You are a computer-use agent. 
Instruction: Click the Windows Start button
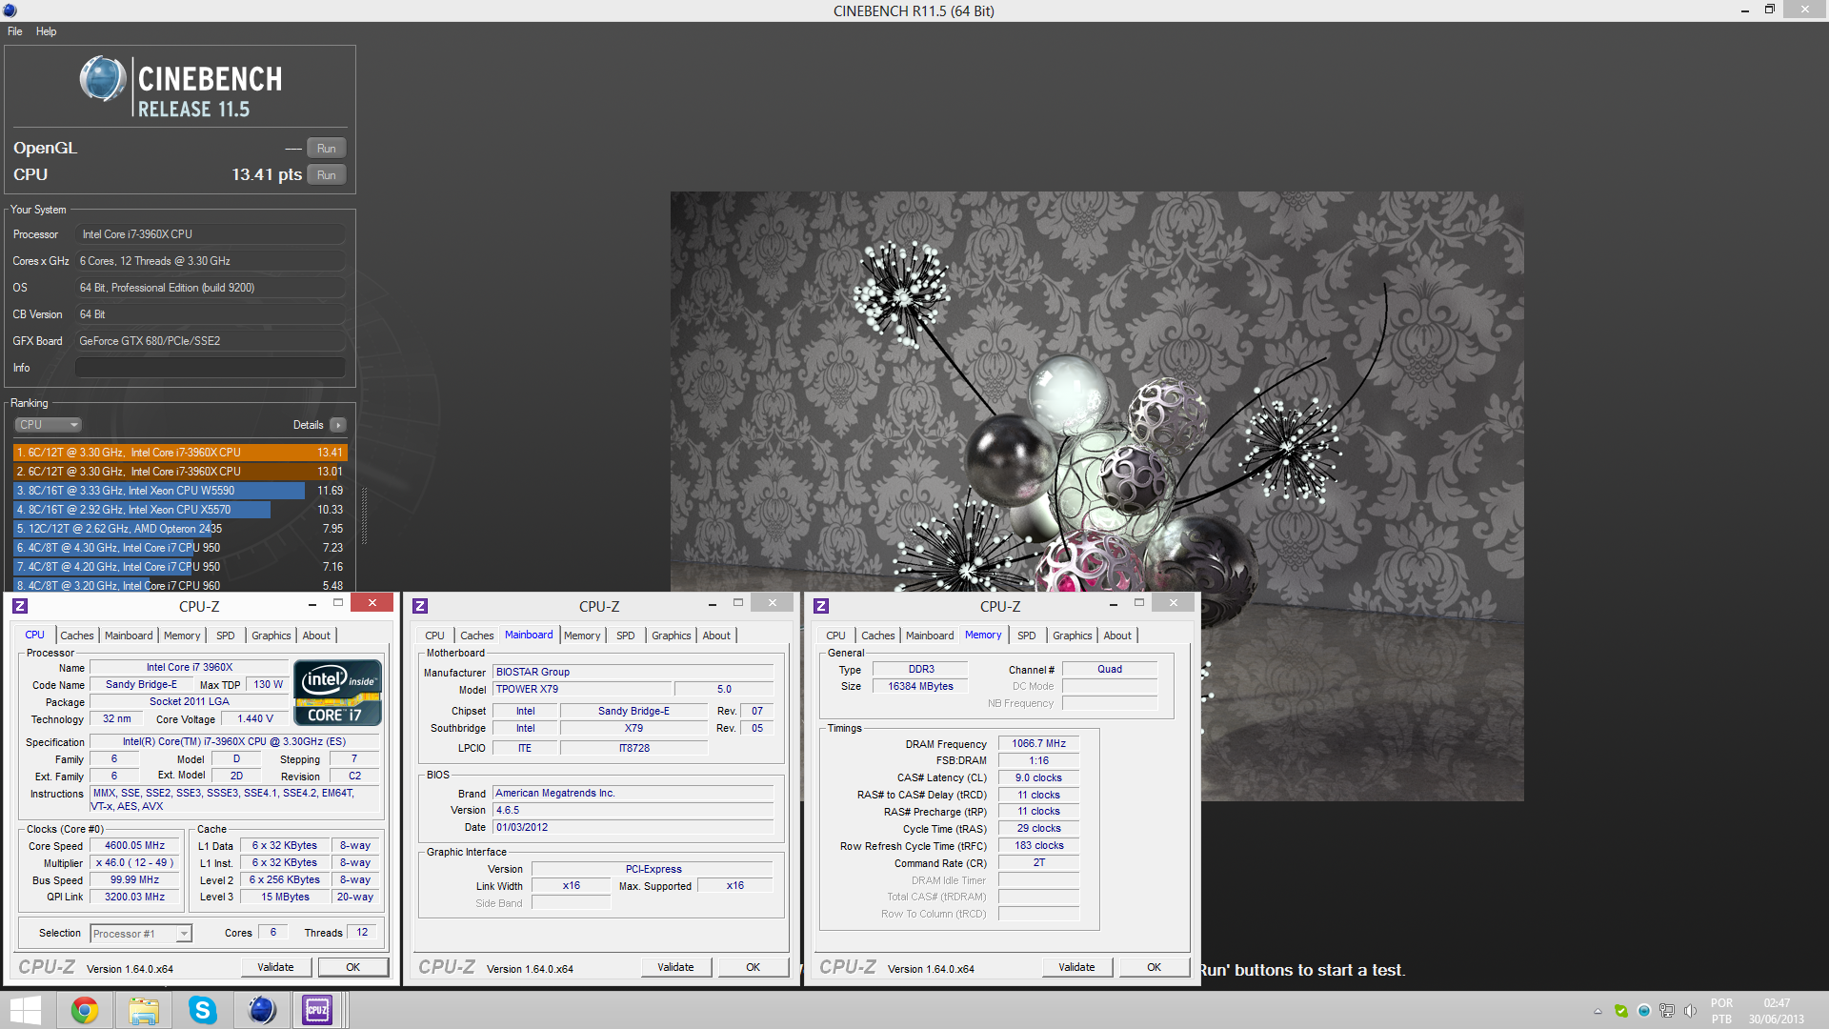coord(26,1010)
